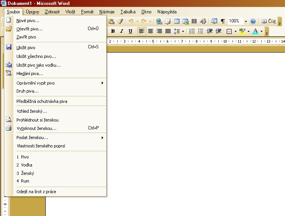Justify text with the alignment icon
The height and width of the screenshot is (216, 285).
[x=168, y=31]
